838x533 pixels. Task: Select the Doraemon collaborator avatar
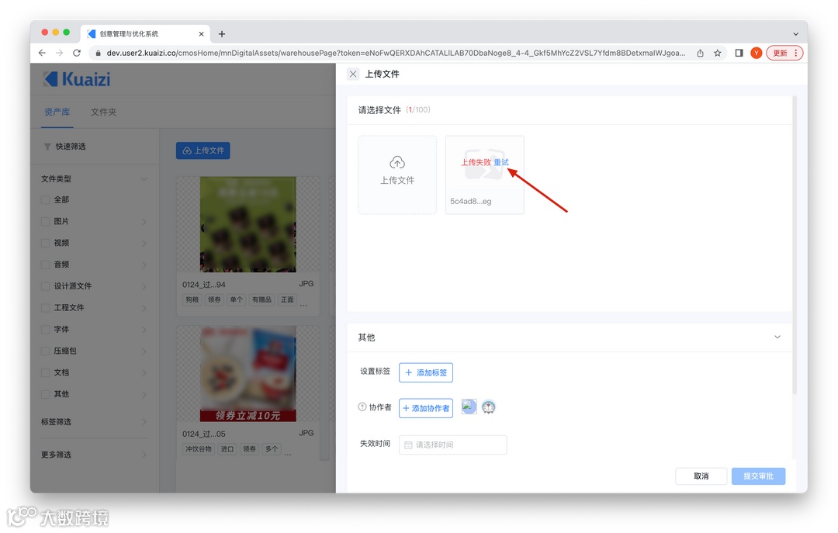pyautogui.click(x=489, y=406)
